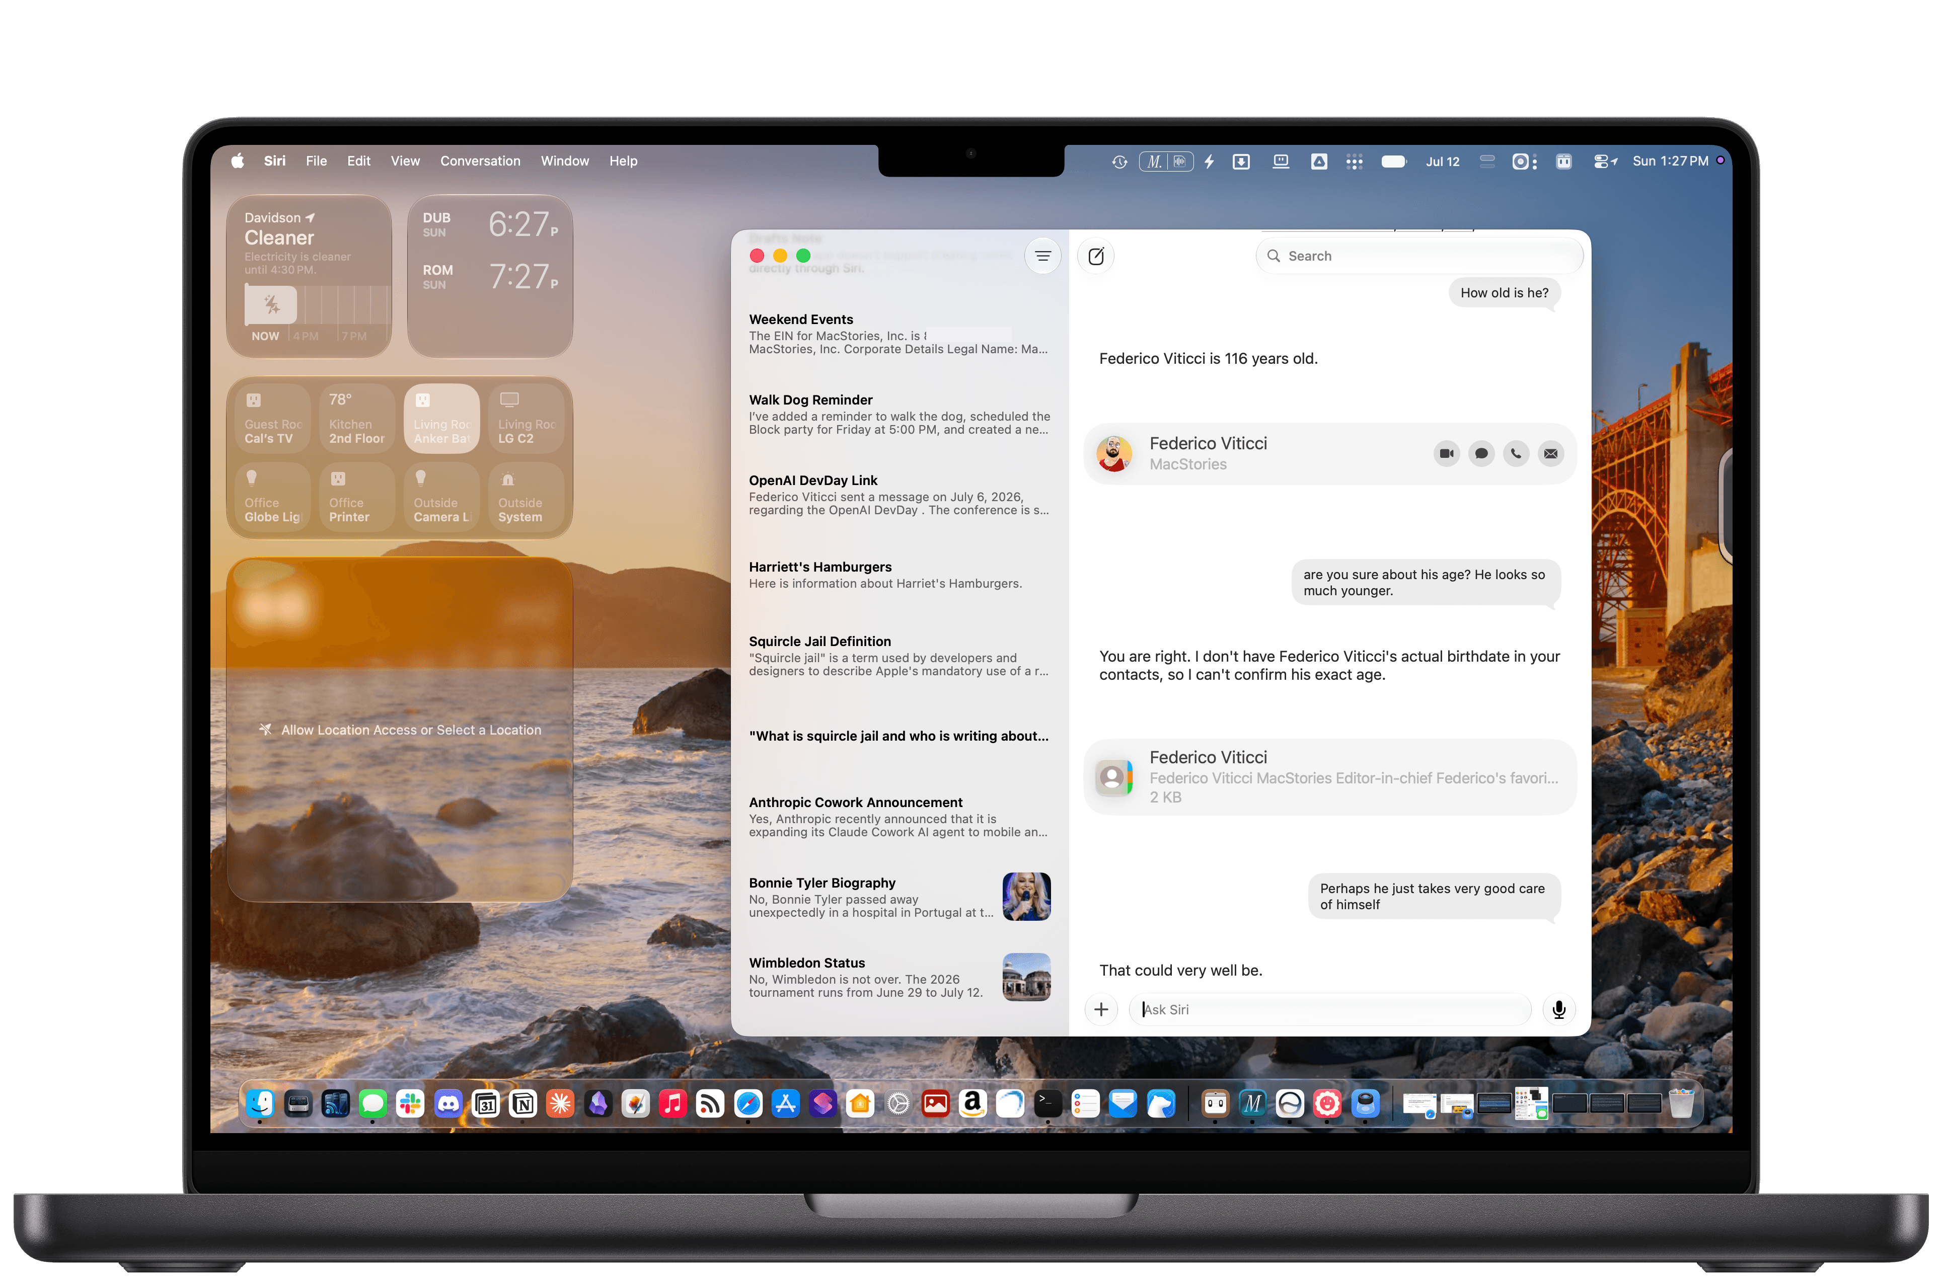
Task: Select the Walk Dog Reminder conversation
Action: coord(899,415)
